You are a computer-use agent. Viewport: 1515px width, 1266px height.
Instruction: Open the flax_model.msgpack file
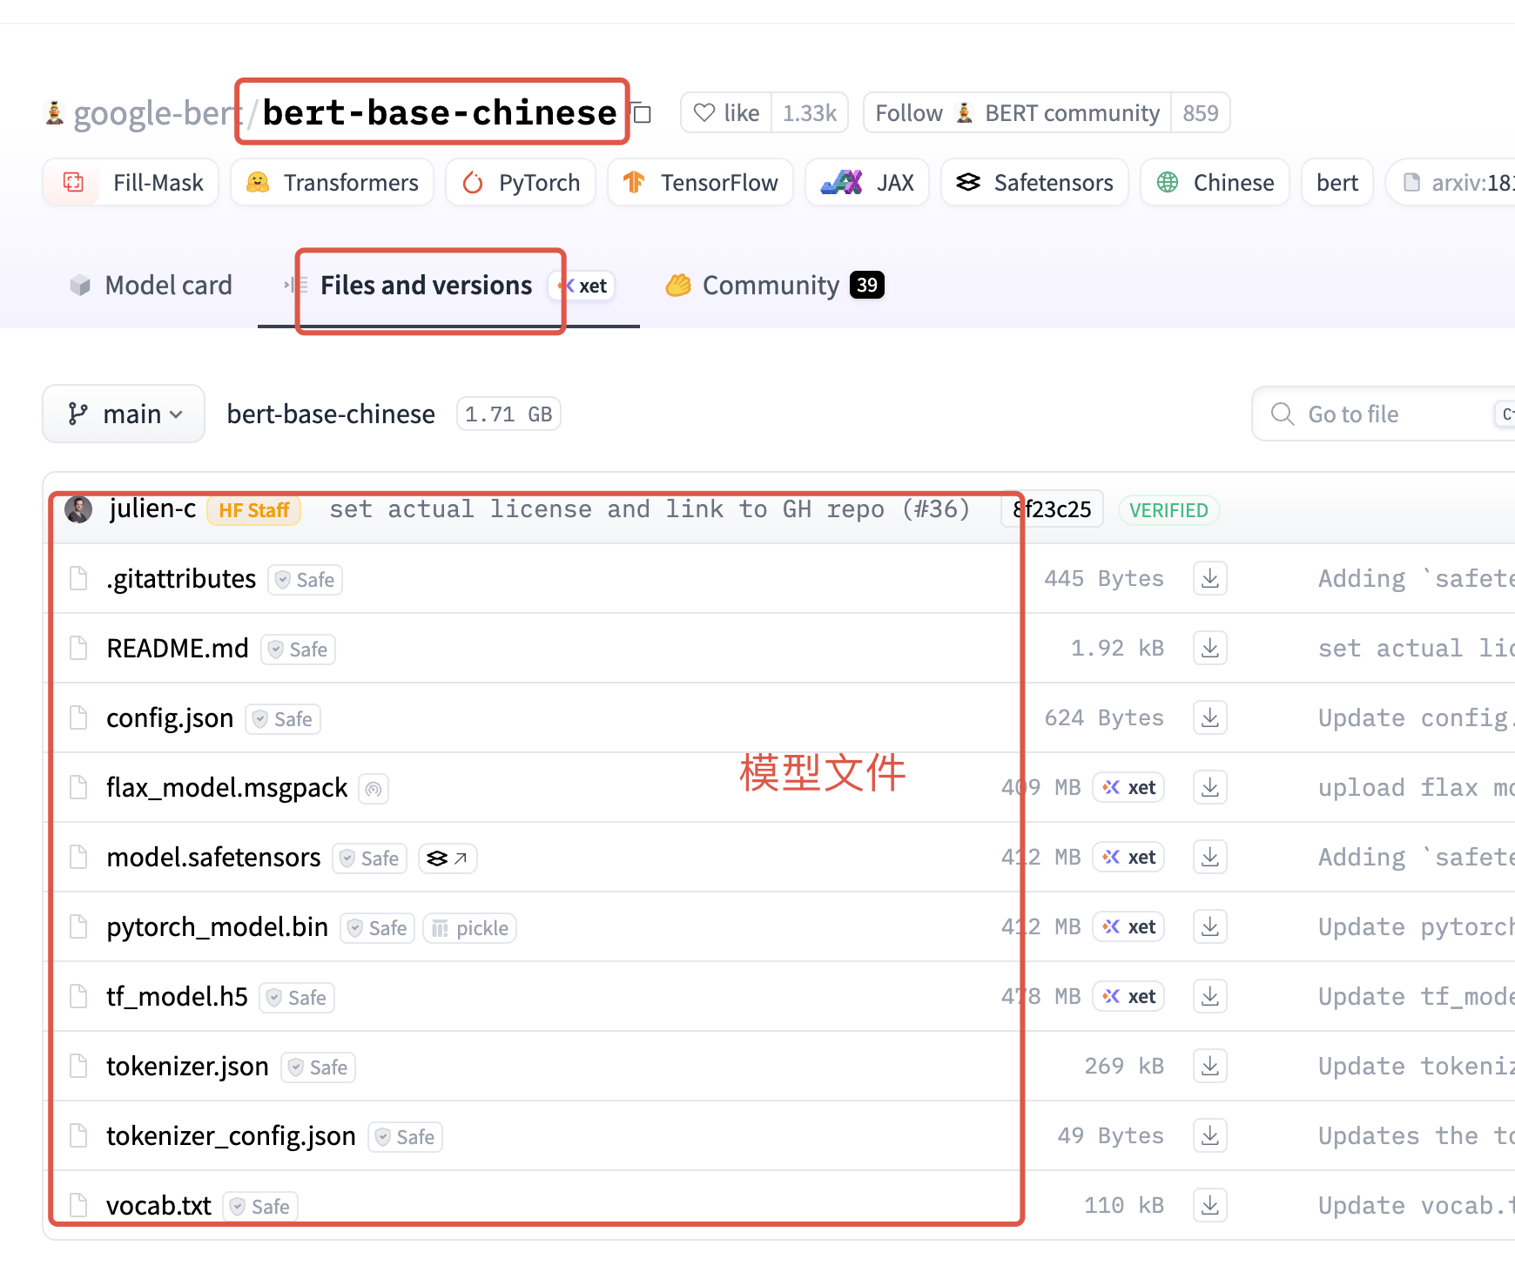[226, 788]
